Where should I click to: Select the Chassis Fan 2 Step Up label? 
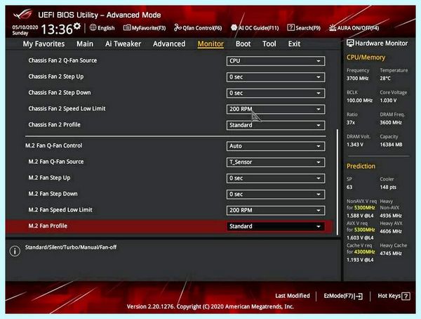pyautogui.click(x=56, y=77)
